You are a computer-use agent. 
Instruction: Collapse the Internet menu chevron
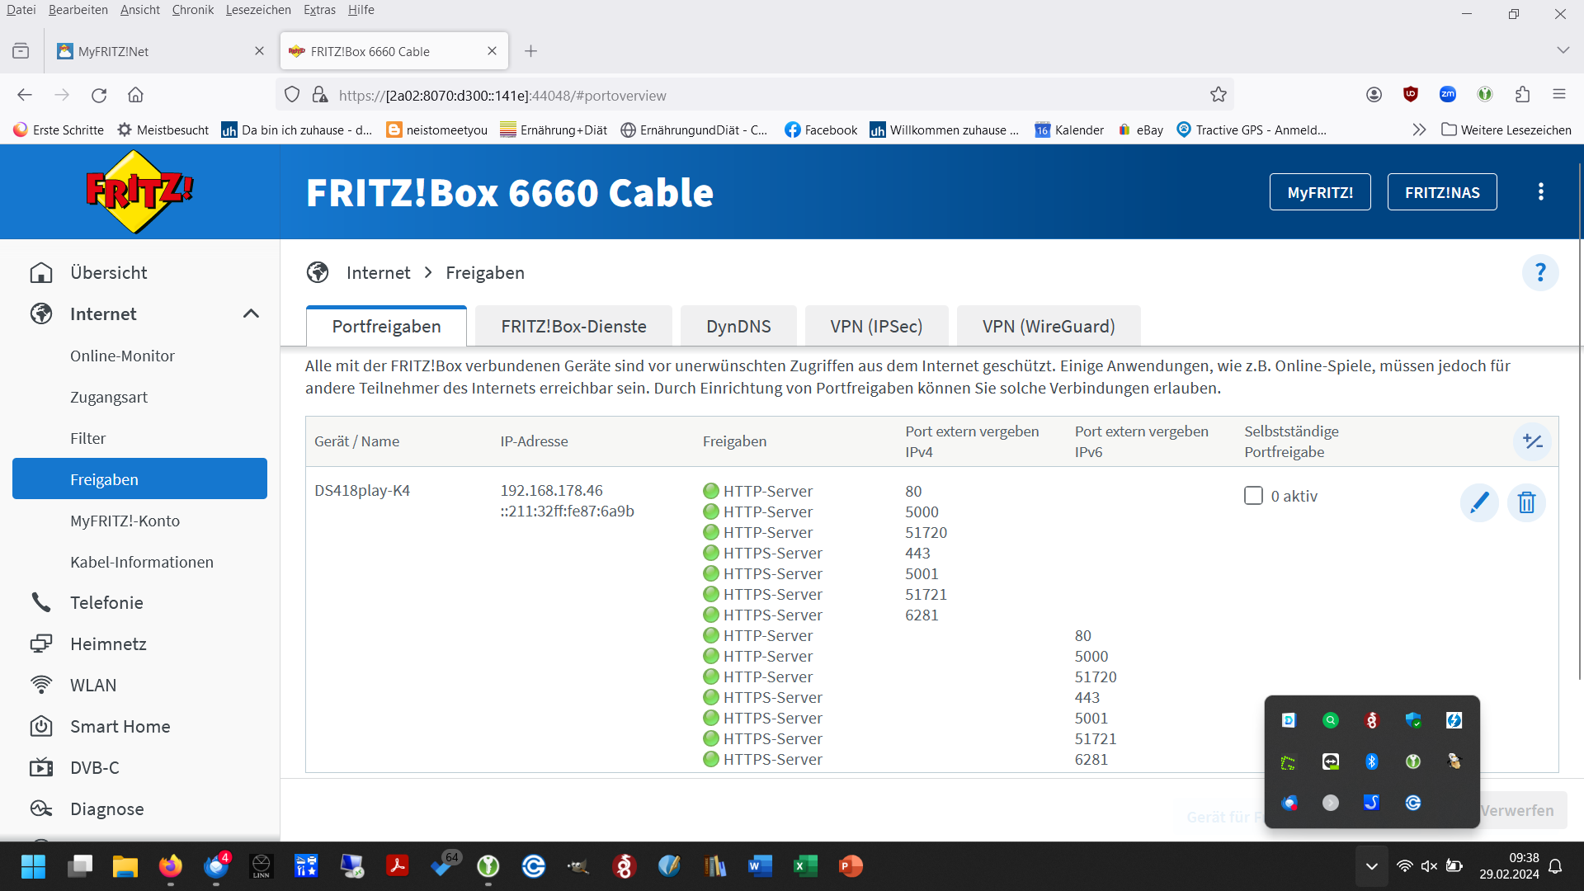251,313
